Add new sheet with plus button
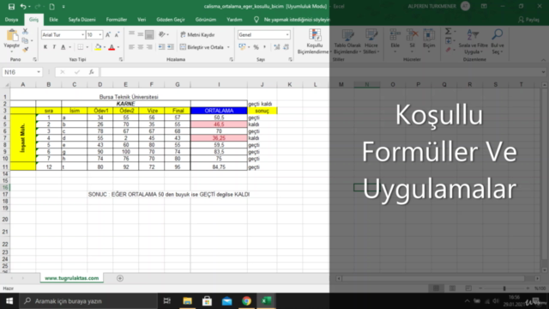The height and width of the screenshot is (309, 549). (120, 278)
